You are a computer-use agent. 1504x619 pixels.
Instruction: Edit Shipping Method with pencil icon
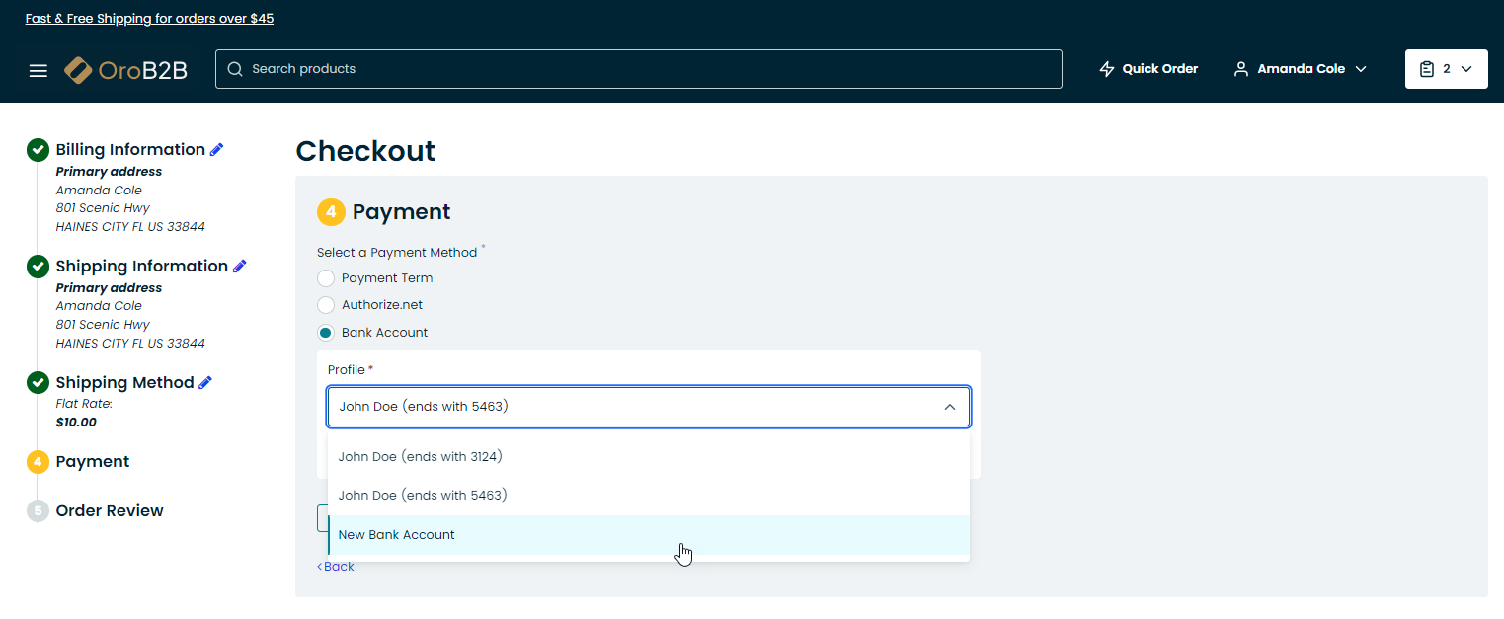205,383
